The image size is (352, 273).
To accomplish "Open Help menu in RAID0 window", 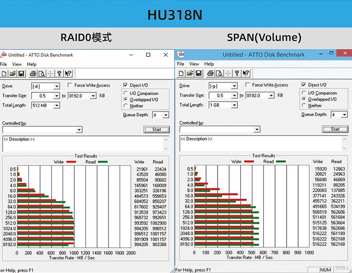I will (x=32, y=64).
